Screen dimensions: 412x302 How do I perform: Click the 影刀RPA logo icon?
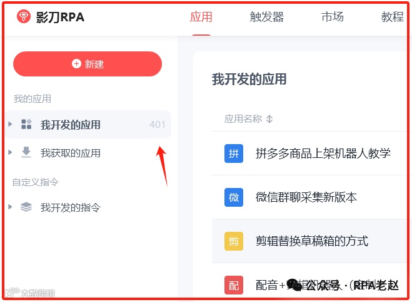24,16
